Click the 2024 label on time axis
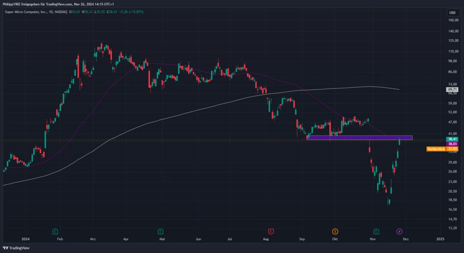The image size is (464, 253). tap(26, 239)
